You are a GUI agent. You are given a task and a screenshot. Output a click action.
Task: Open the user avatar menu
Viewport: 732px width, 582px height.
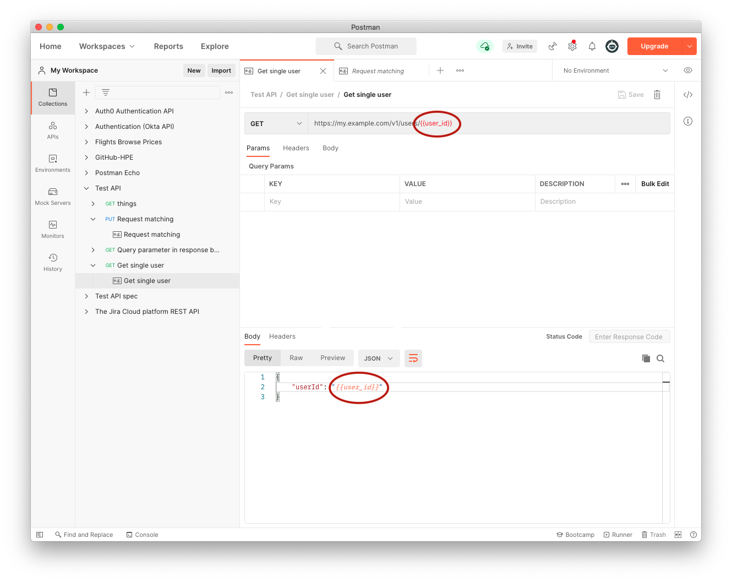(x=612, y=46)
